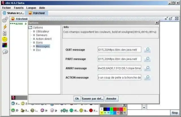
Task: Open the dropdown arrow above the Stop button
Action: [144, 108]
